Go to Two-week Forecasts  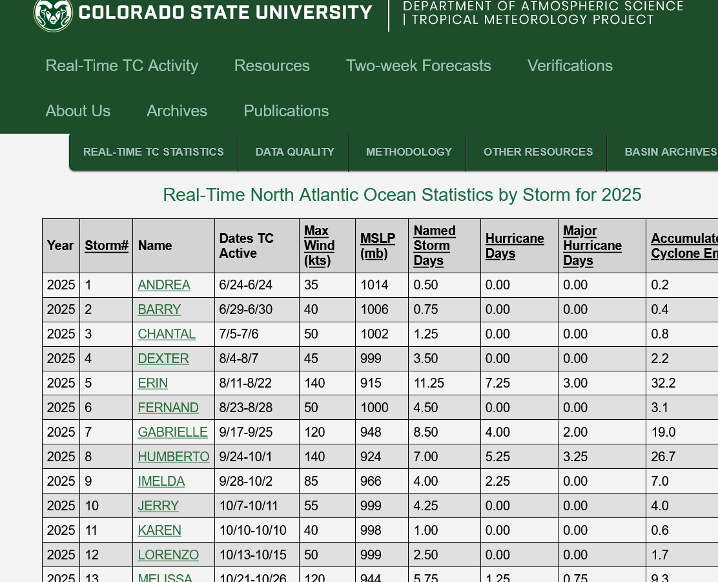418,66
